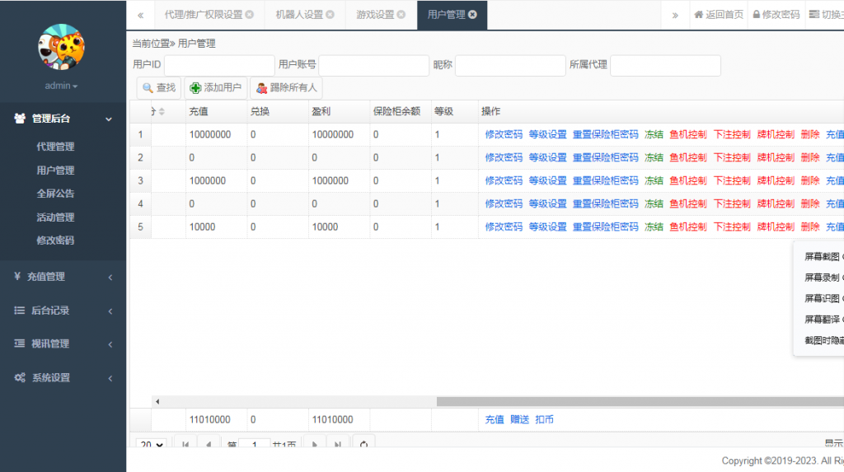This screenshot has height=472, width=844.
Task: Open the admin user dropdown
Action: coord(62,86)
